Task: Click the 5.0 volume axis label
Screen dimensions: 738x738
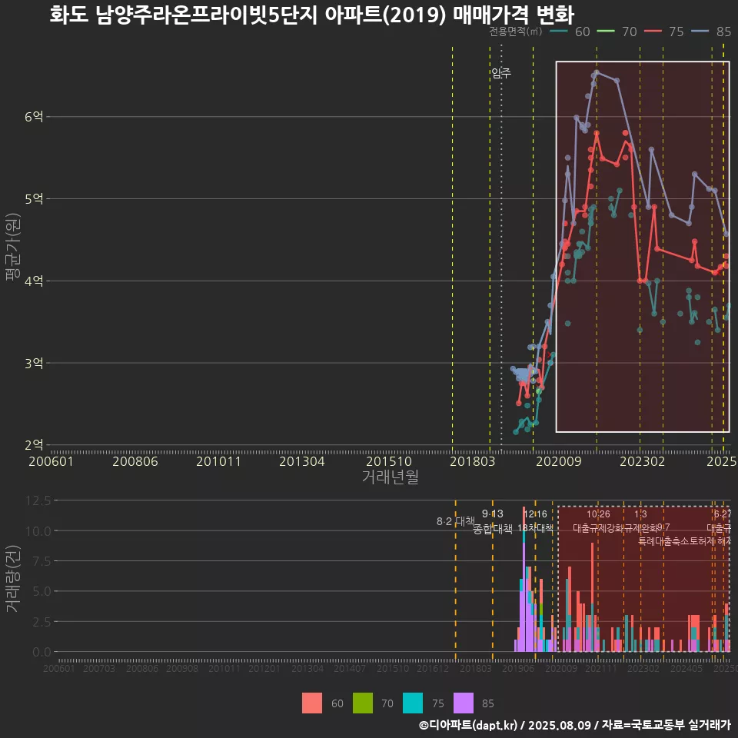Action: (x=42, y=591)
